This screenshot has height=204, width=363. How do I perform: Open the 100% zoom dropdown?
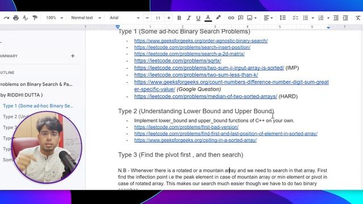point(54,18)
